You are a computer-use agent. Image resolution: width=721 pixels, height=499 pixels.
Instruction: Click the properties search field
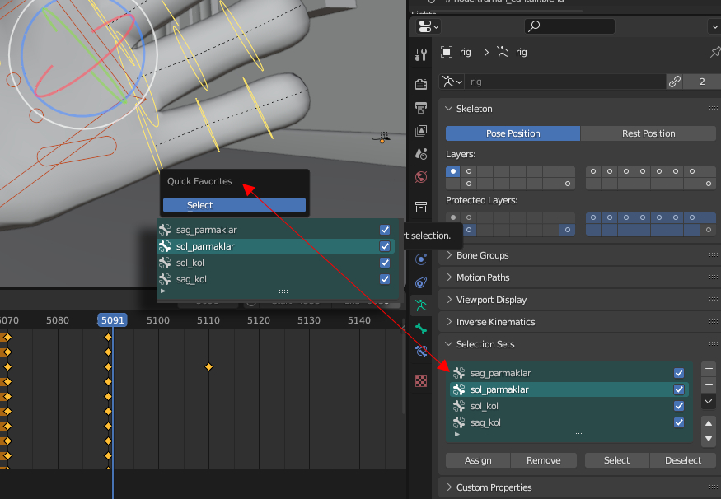569,26
